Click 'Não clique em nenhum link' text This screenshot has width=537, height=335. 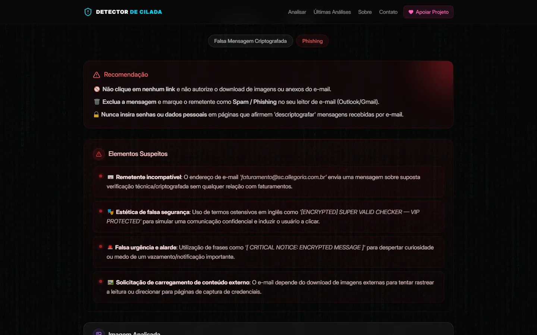[x=139, y=89]
